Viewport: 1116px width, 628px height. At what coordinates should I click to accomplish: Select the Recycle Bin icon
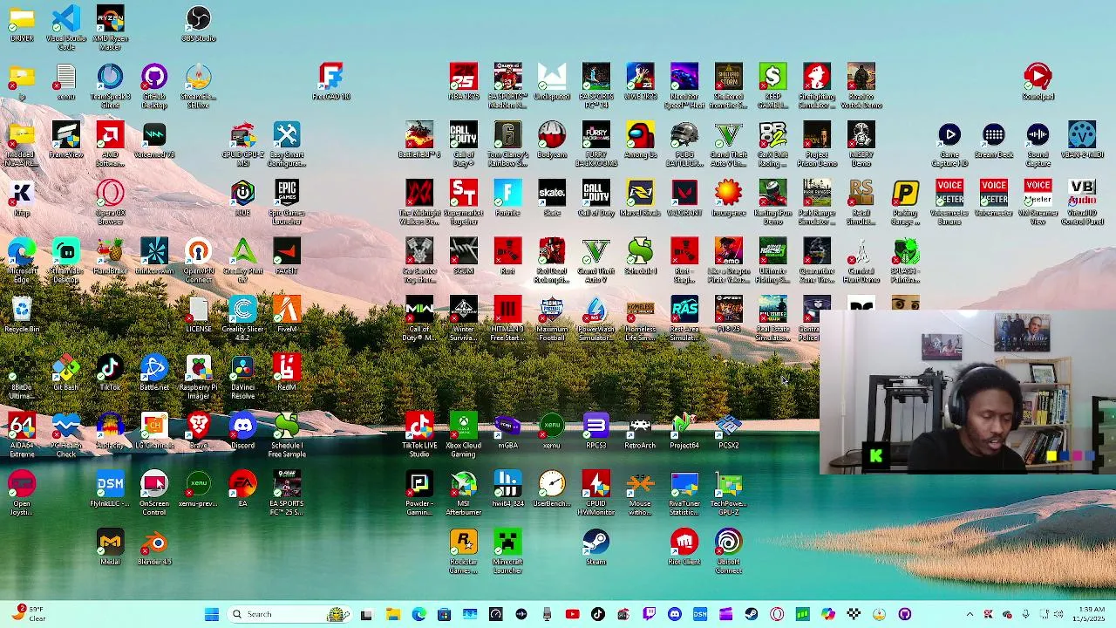pos(22,315)
